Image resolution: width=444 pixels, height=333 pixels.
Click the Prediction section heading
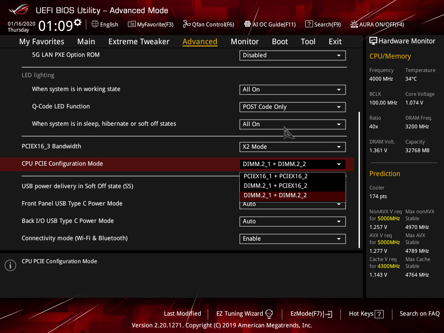pos(385,173)
